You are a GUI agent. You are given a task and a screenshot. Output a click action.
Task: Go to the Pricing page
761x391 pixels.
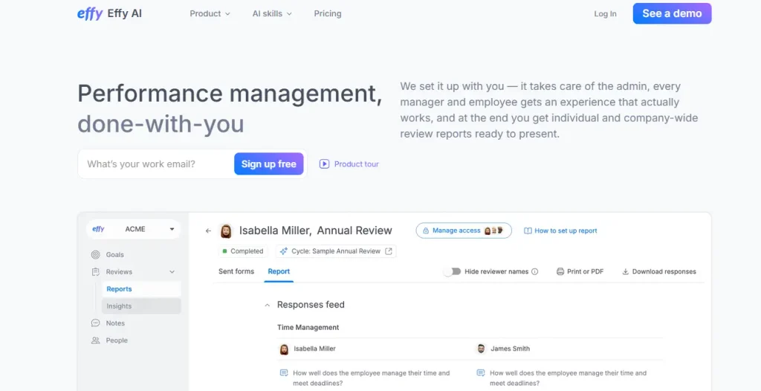point(328,13)
